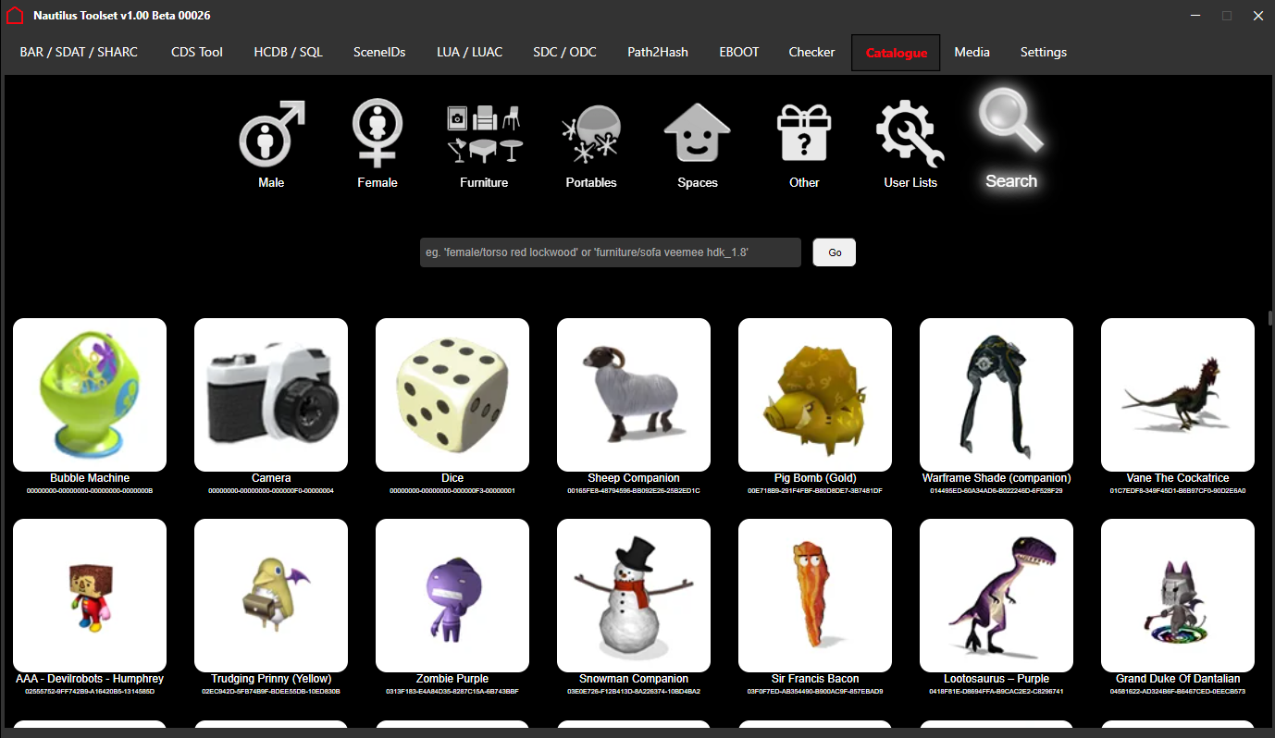Choose the Zombie Purple thumbnail
Screen dimensions: 1275x738
(x=452, y=596)
